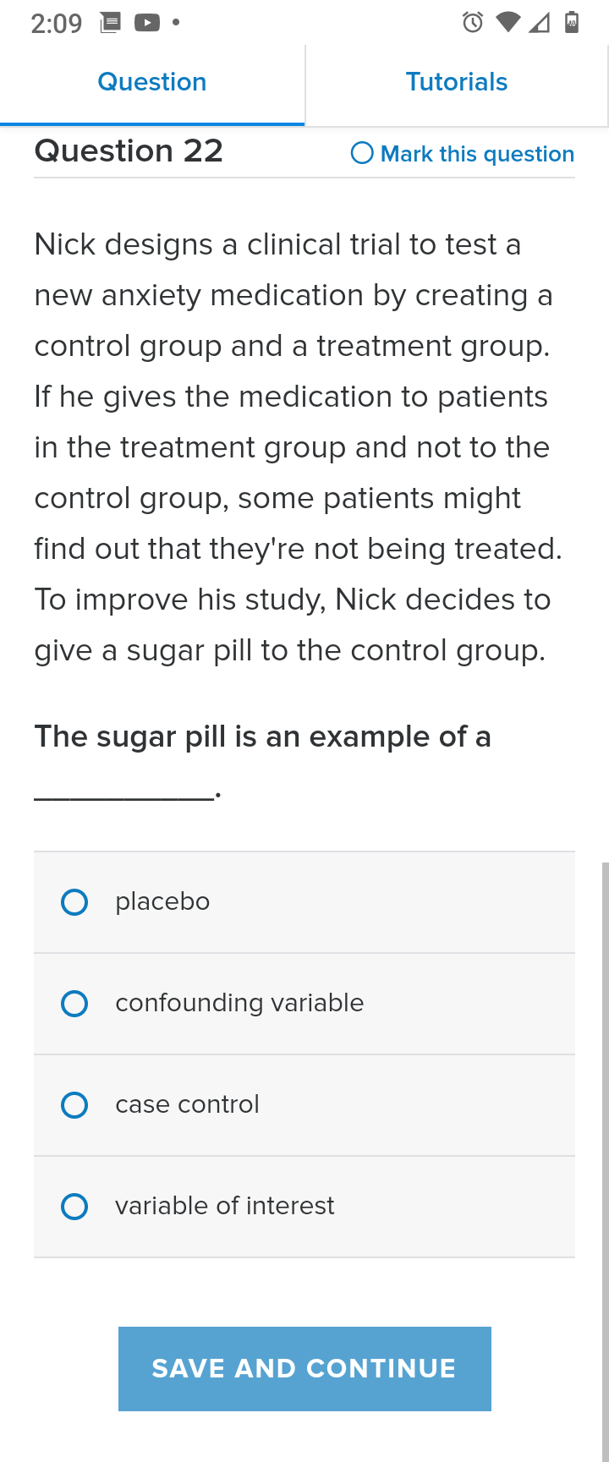Select the case control radio button

(74, 1105)
